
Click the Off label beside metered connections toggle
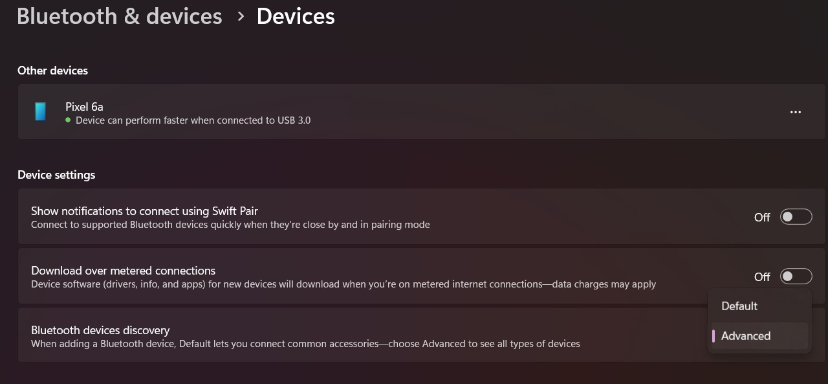pos(762,277)
